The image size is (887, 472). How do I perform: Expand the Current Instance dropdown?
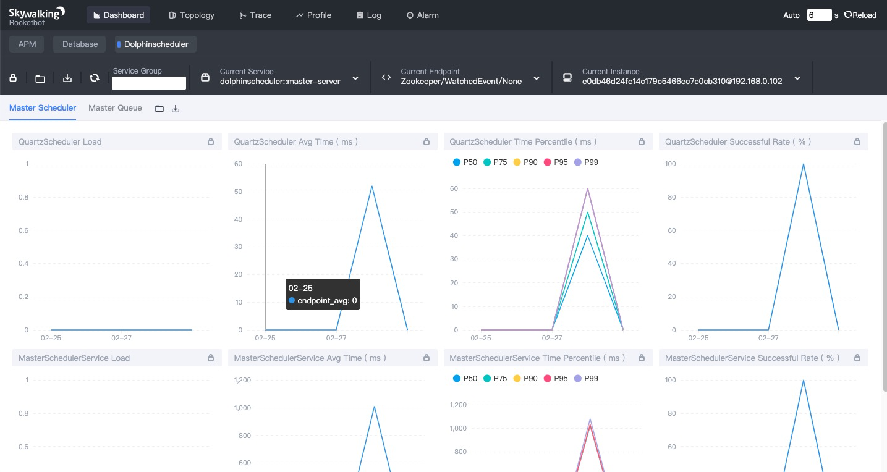(x=797, y=78)
